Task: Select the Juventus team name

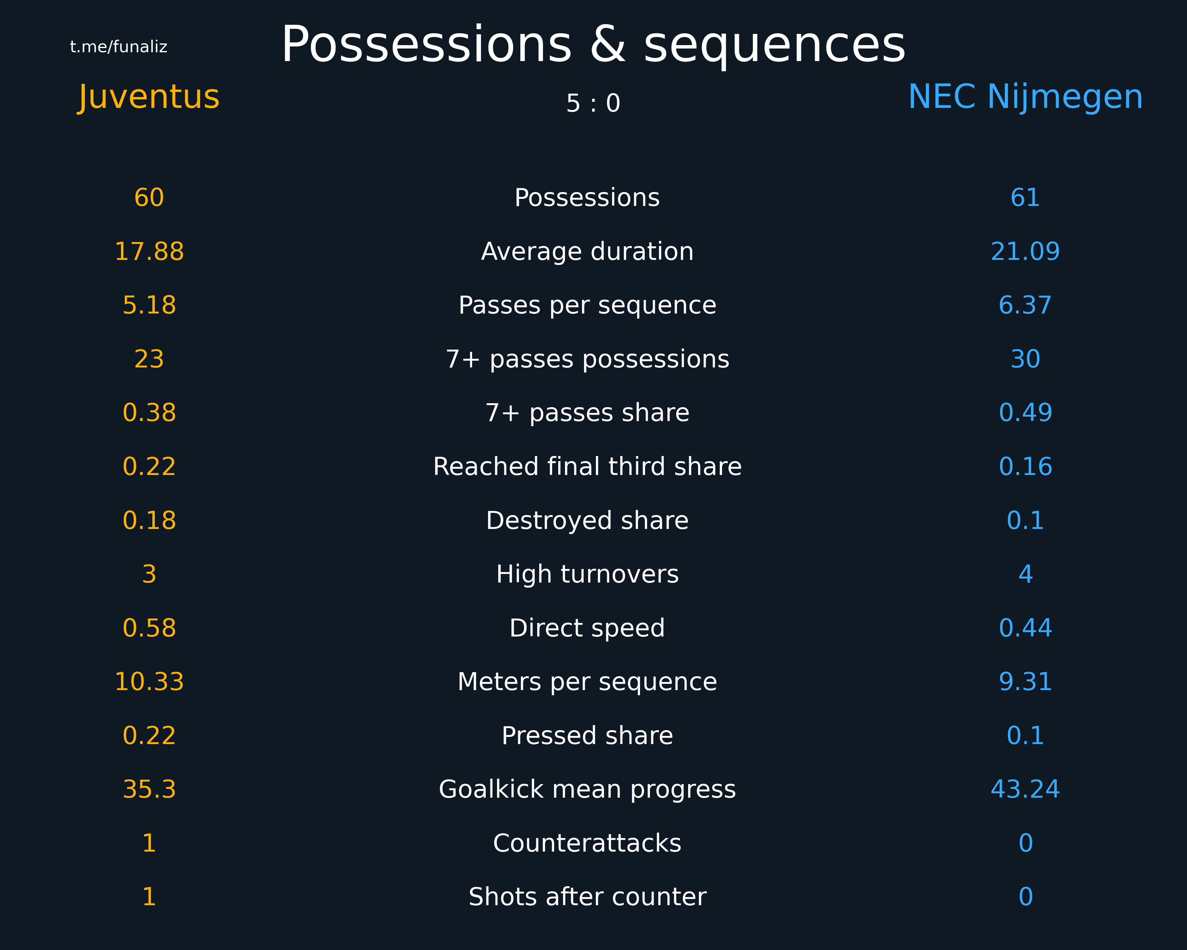Action: [149, 97]
